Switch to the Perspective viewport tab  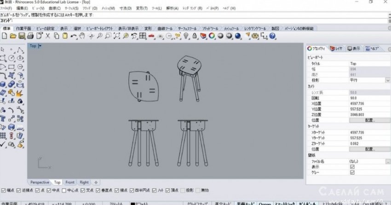pos(40,182)
